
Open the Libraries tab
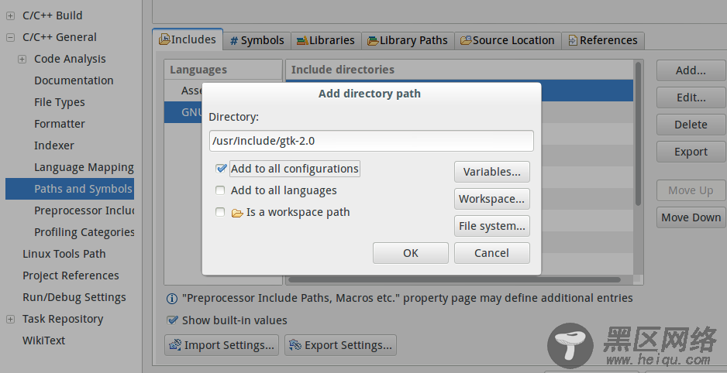[326, 41]
